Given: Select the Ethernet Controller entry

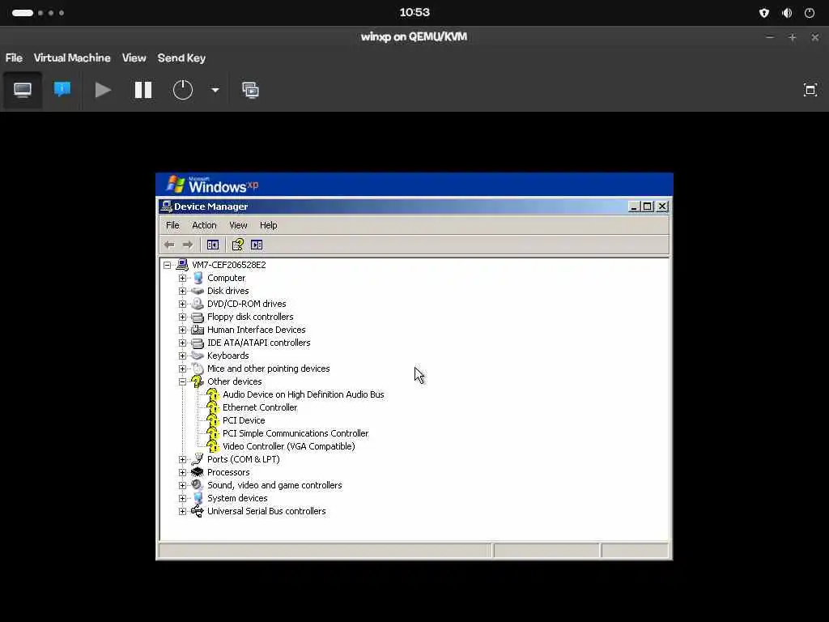Looking at the screenshot, I should coord(260,407).
